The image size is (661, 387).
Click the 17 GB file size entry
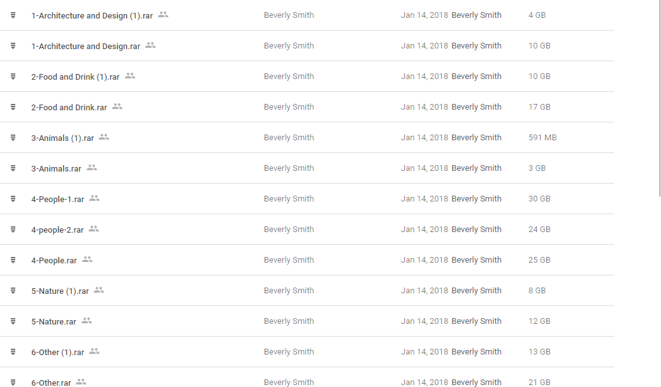539,107
